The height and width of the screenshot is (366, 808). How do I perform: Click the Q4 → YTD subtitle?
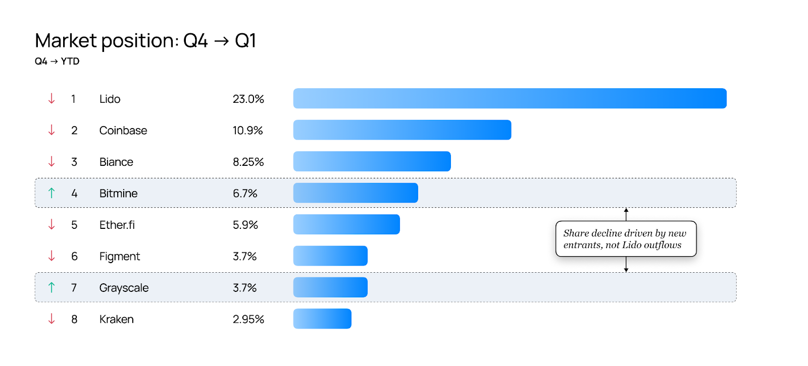click(57, 62)
